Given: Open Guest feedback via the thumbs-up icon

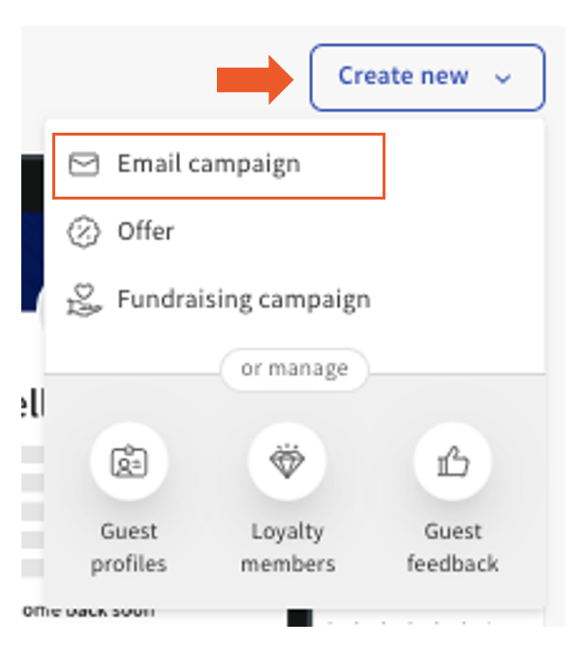Looking at the screenshot, I should 452,462.
